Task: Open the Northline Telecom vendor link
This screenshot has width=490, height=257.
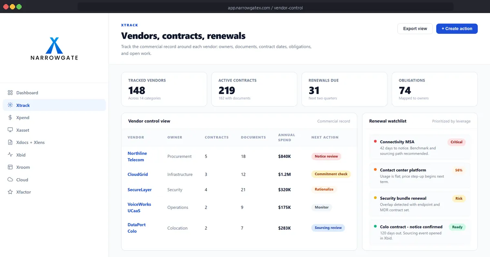Action: coord(137,157)
